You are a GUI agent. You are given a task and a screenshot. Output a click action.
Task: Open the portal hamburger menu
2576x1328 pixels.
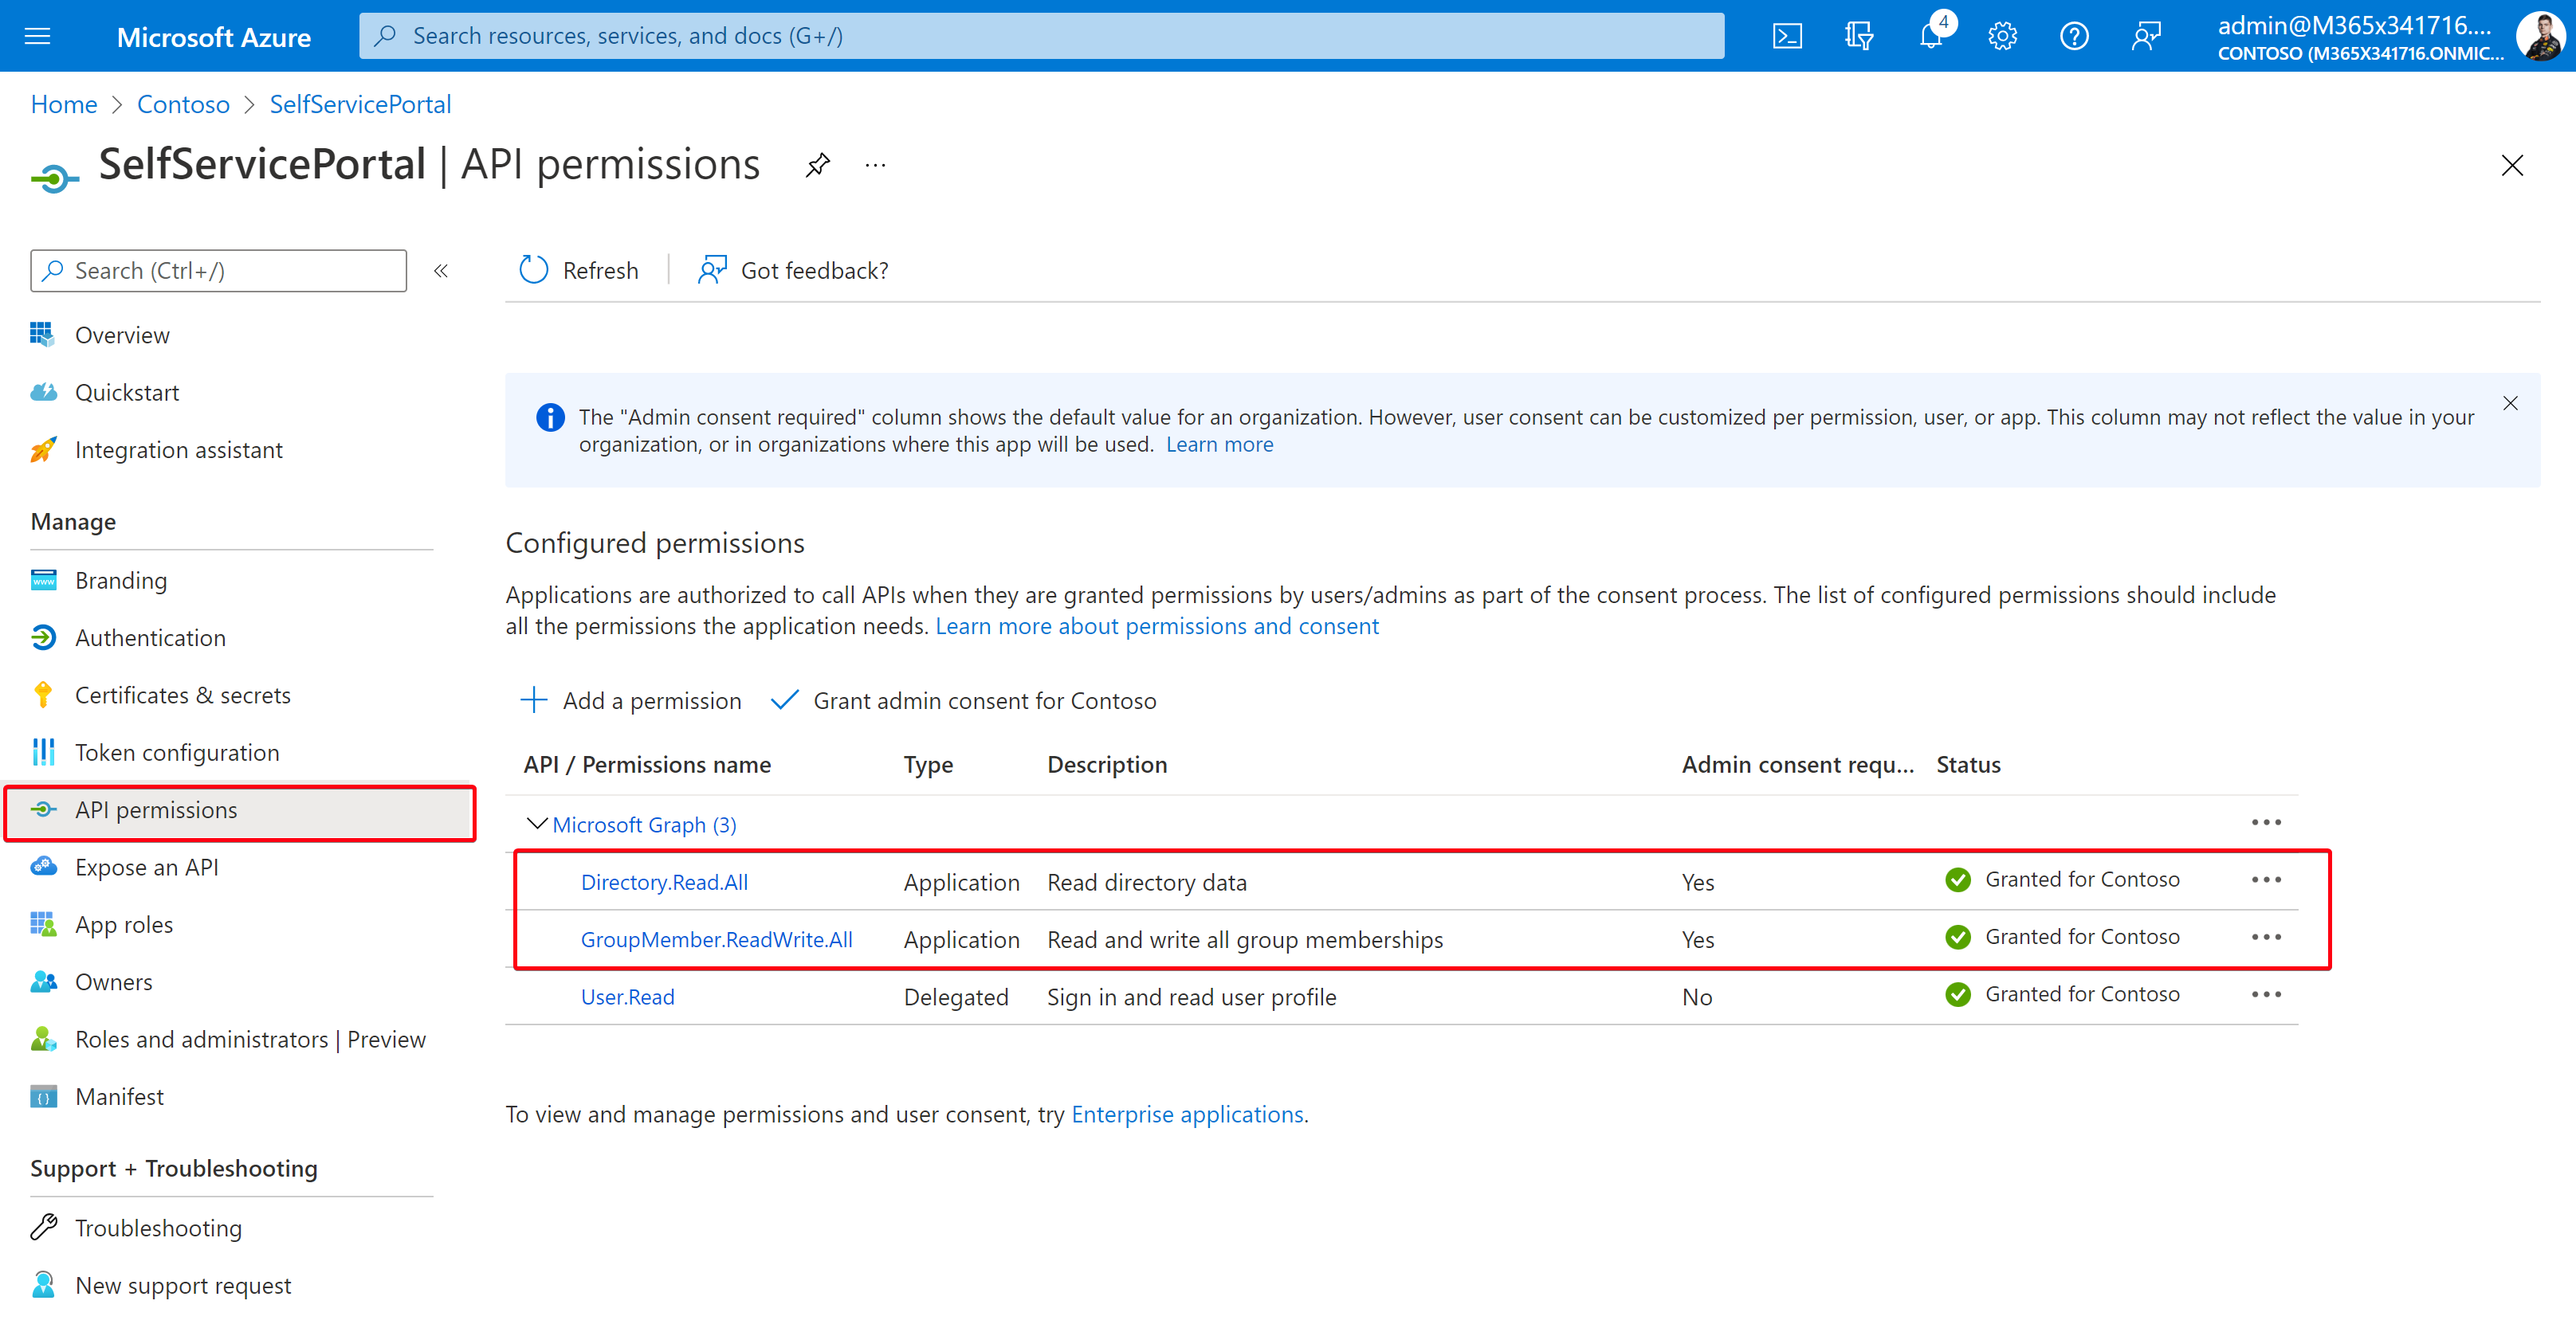click(37, 37)
